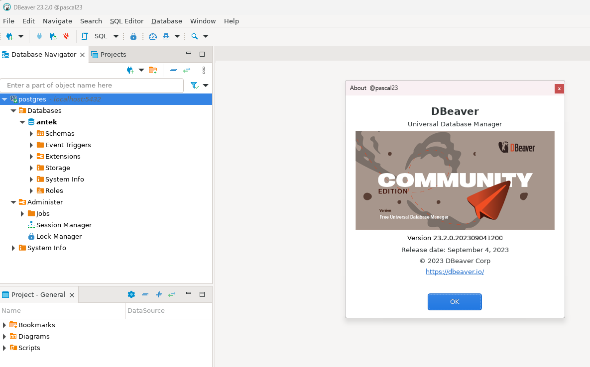This screenshot has height=367, width=590.
Task: Open the search toolbar dropdown arrow
Action: (x=205, y=36)
